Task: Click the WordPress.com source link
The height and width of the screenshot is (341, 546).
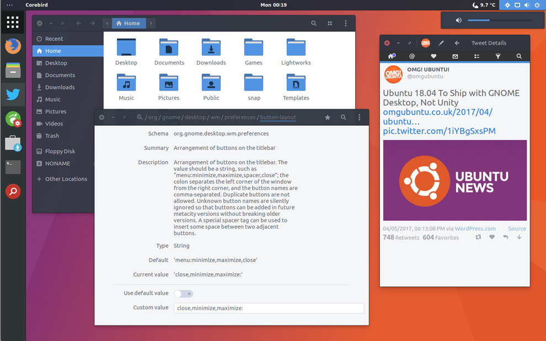Action: [475, 228]
